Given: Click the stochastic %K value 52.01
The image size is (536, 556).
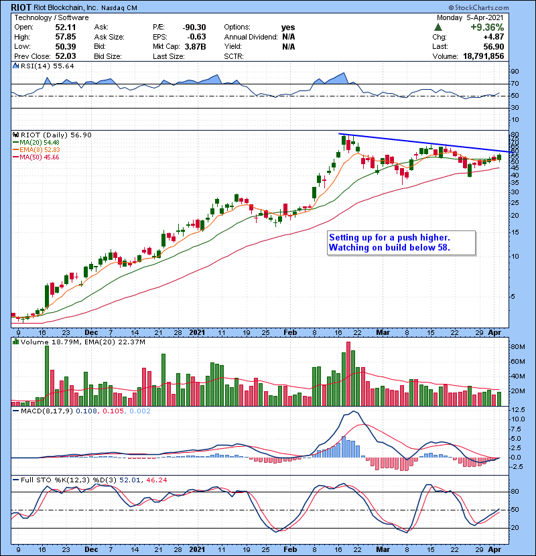Looking at the screenshot, I should [130, 480].
